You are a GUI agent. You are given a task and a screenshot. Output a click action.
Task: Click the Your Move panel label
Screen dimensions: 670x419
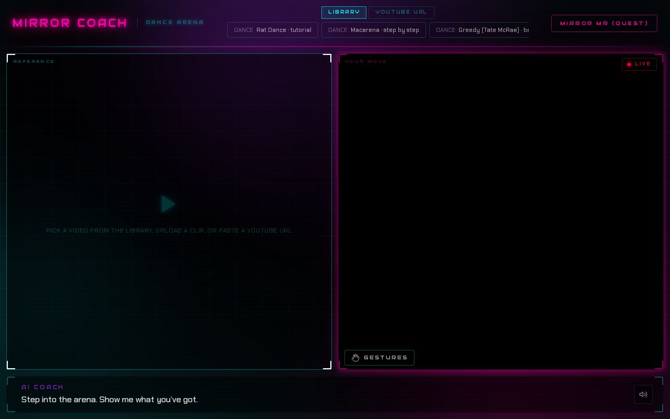point(366,61)
